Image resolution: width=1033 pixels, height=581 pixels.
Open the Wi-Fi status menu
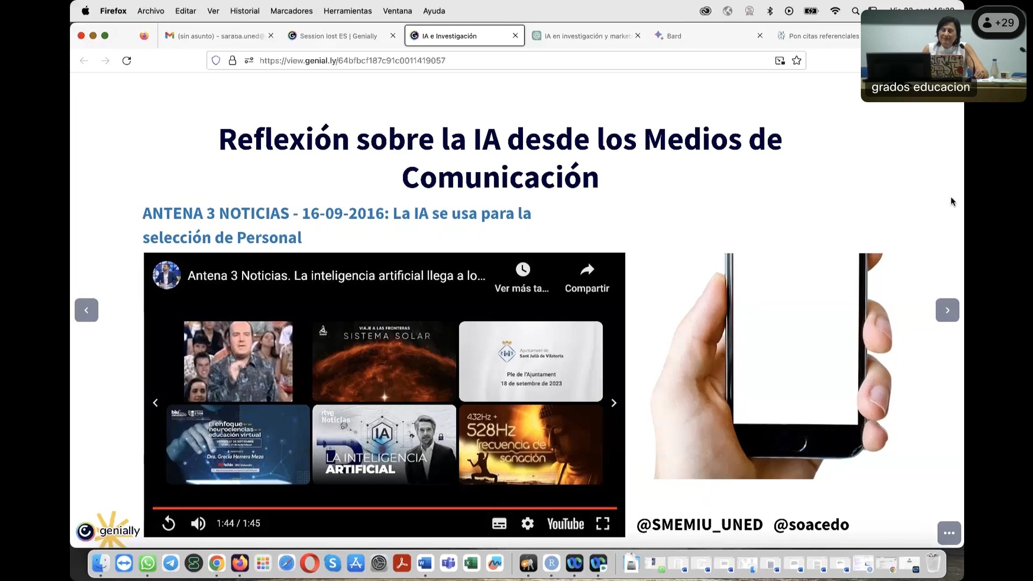(835, 11)
